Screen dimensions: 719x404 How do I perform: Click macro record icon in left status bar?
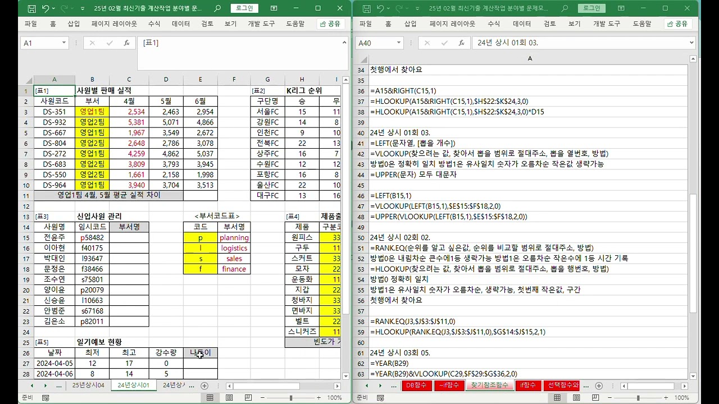tap(45, 397)
